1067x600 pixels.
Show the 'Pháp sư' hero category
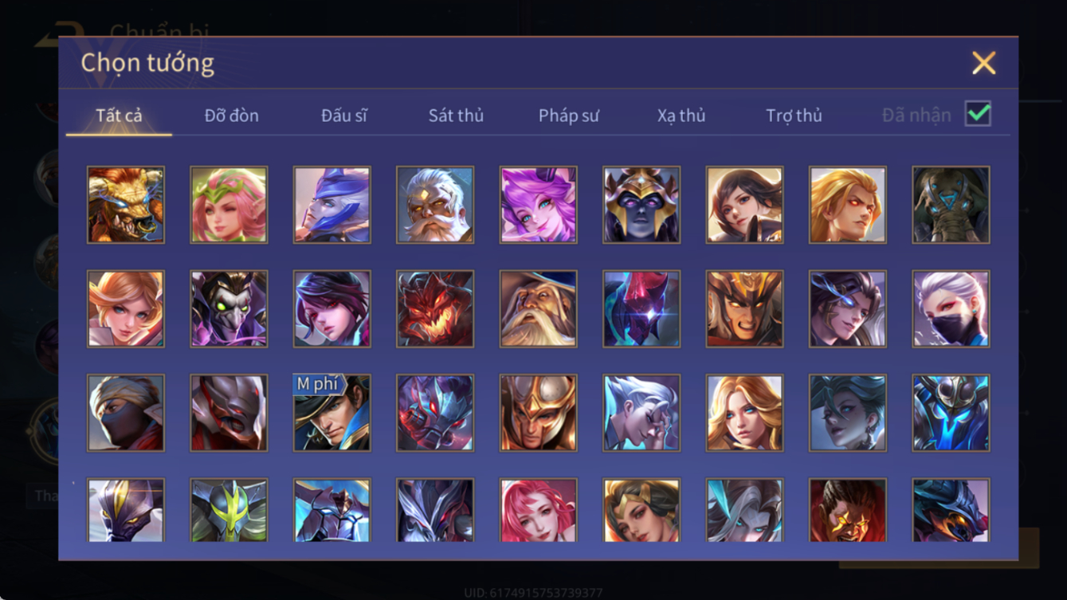(x=568, y=116)
